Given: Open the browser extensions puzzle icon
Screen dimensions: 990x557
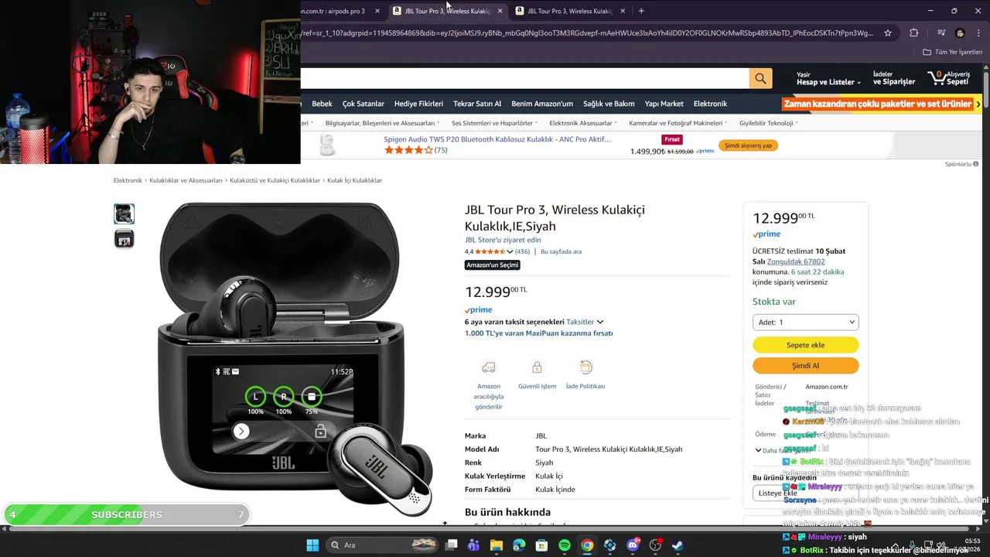Looking at the screenshot, I should tap(913, 33).
